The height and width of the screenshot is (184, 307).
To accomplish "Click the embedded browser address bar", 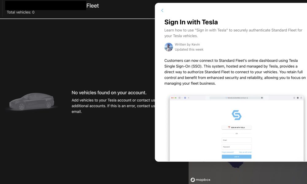I will 236,98.
